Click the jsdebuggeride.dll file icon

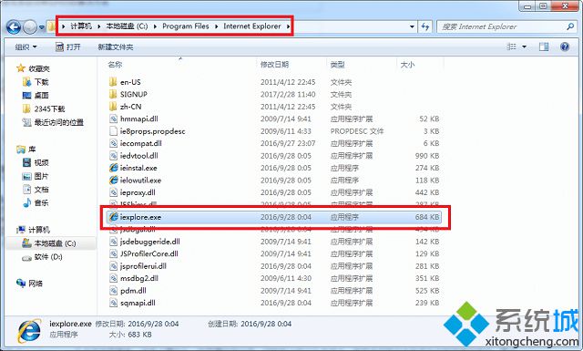point(113,242)
